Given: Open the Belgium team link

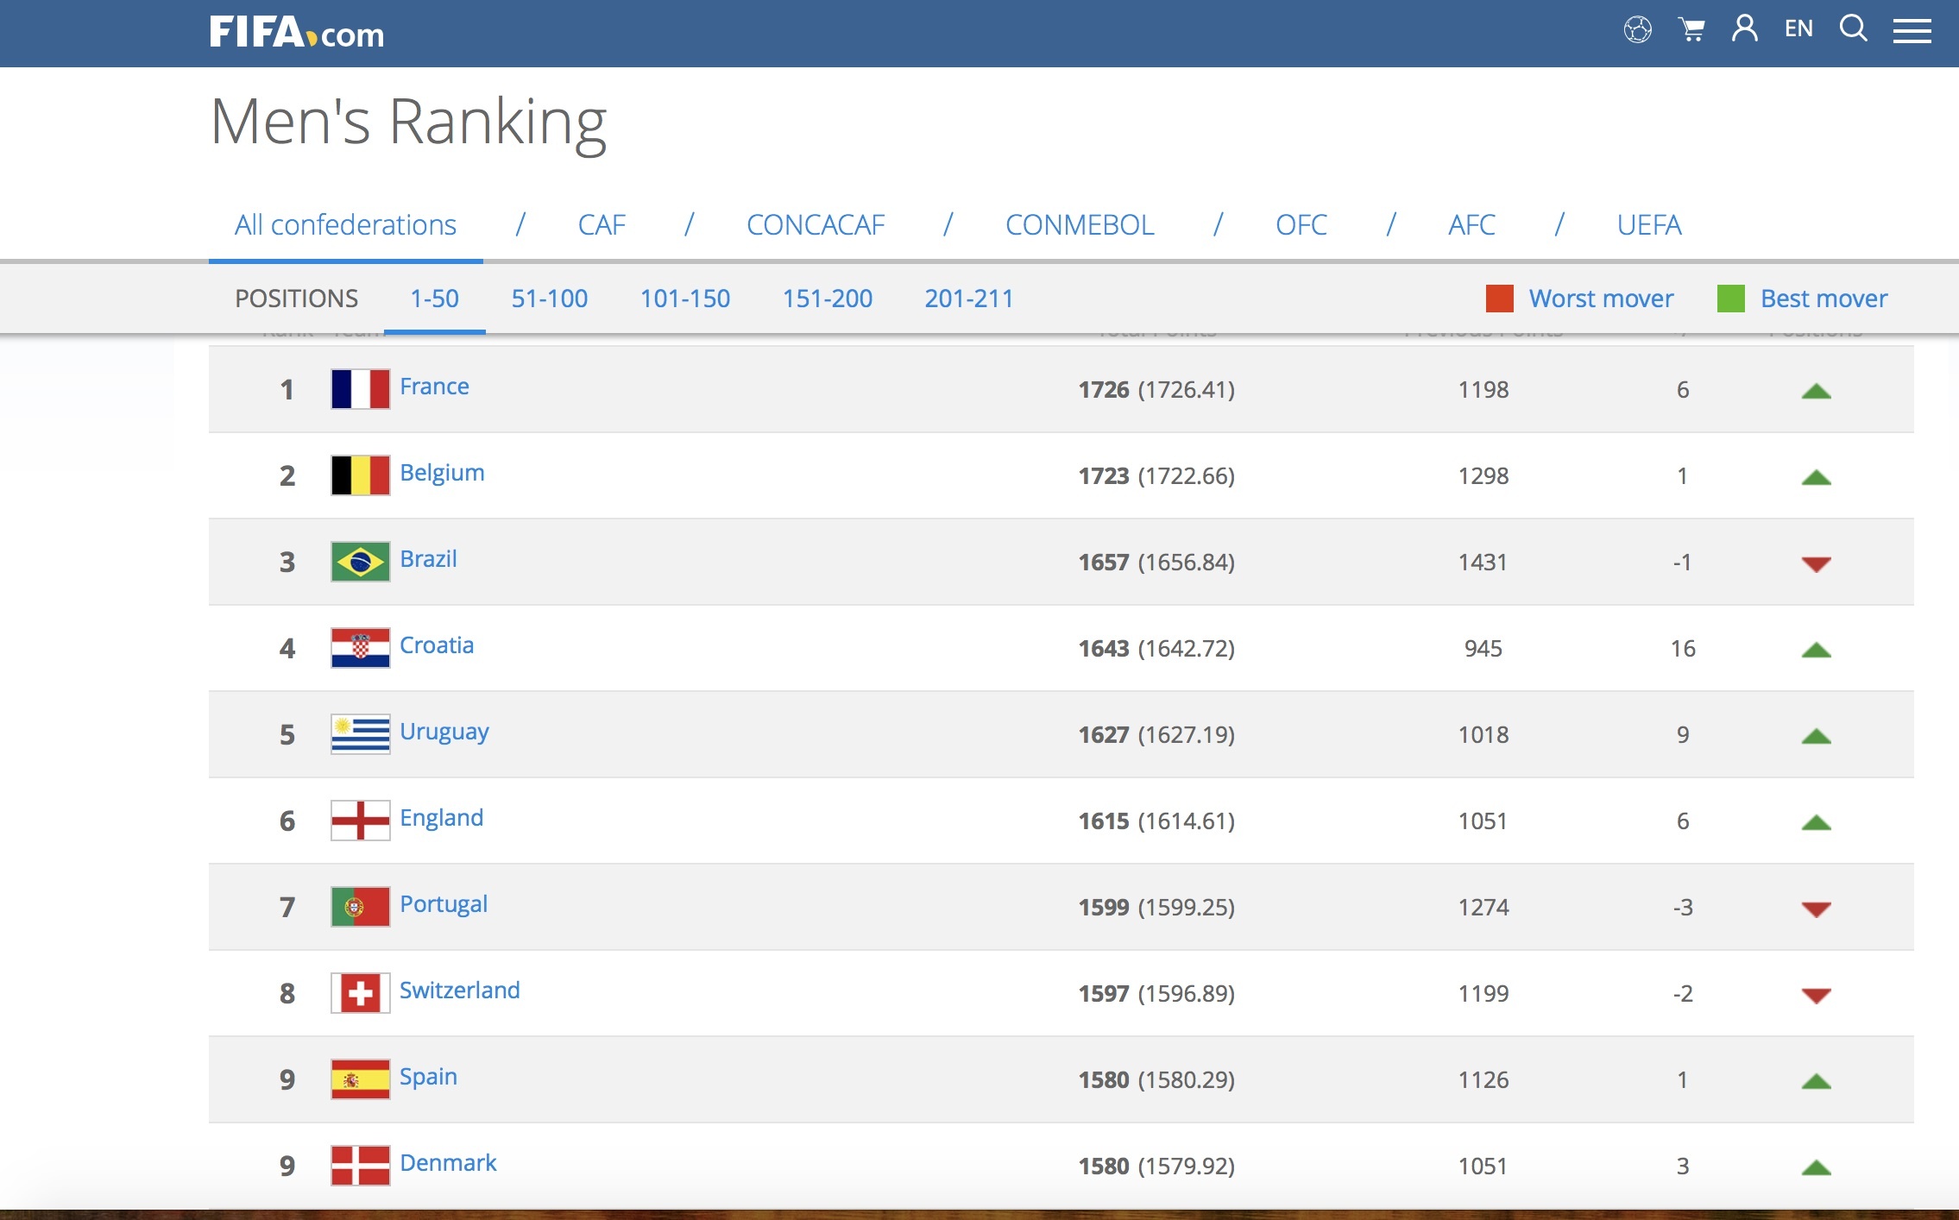Looking at the screenshot, I should click(x=442, y=473).
